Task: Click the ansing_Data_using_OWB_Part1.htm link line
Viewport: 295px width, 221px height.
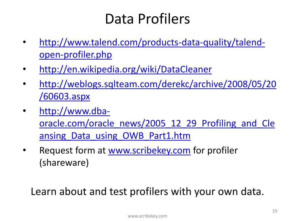Action: pos(115,136)
